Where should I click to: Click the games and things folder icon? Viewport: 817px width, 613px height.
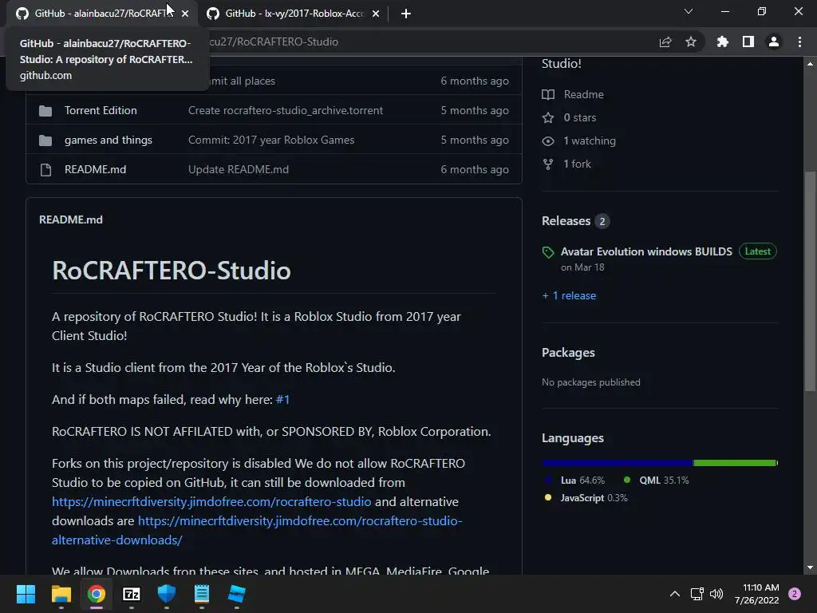point(45,140)
